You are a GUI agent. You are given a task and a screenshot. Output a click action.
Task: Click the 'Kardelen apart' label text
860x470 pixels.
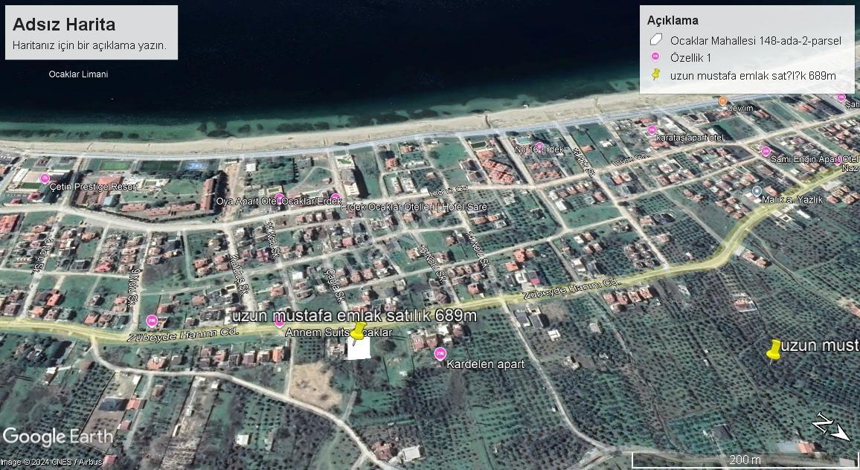click(x=485, y=364)
